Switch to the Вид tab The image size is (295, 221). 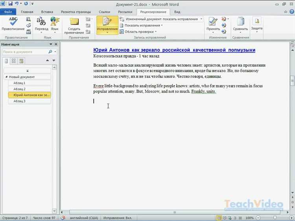click(x=177, y=12)
